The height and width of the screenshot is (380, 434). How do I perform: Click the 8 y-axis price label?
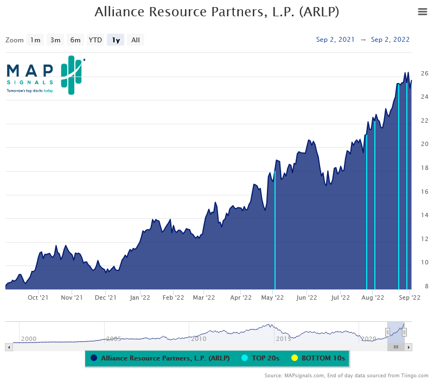(426, 286)
